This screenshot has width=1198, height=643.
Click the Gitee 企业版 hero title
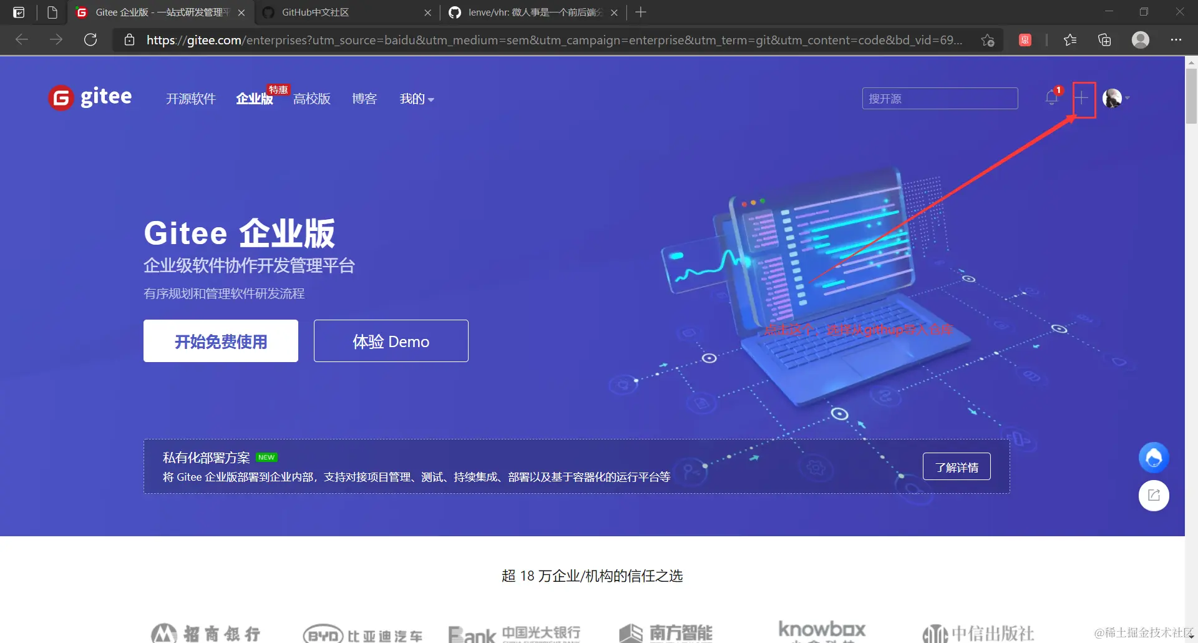point(240,233)
